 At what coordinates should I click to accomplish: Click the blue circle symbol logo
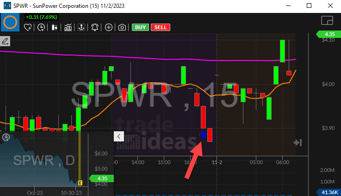[10, 23]
